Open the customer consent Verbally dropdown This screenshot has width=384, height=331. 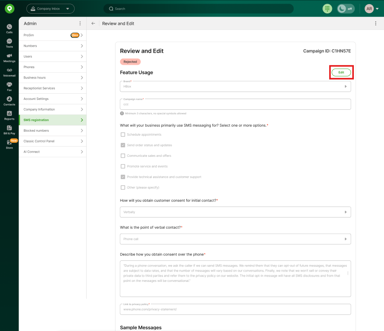point(235,212)
